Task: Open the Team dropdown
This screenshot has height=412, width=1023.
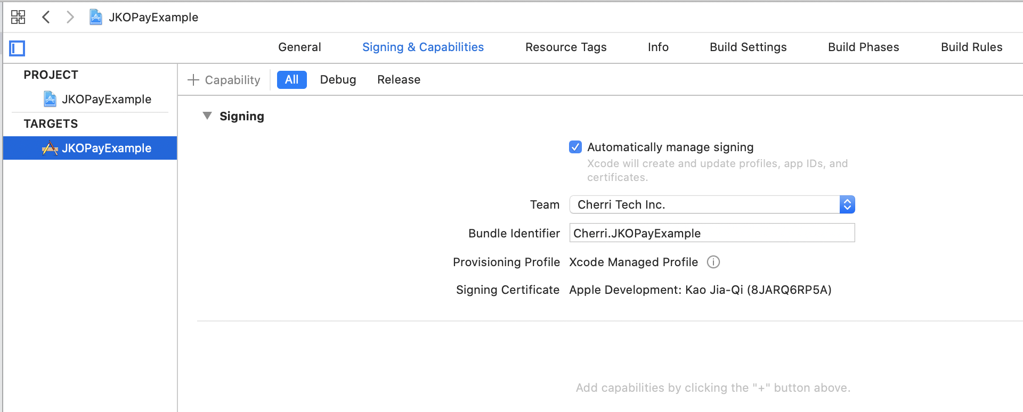Action: (712, 204)
